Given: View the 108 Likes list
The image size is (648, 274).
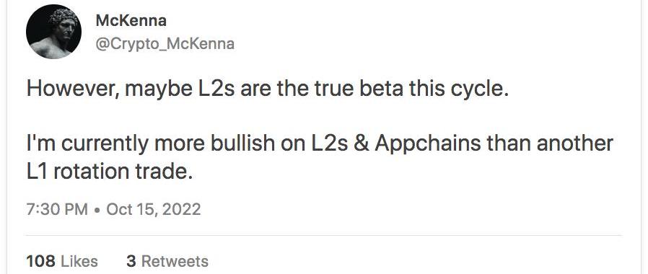Looking at the screenshot, I should [x=62, y=261].
